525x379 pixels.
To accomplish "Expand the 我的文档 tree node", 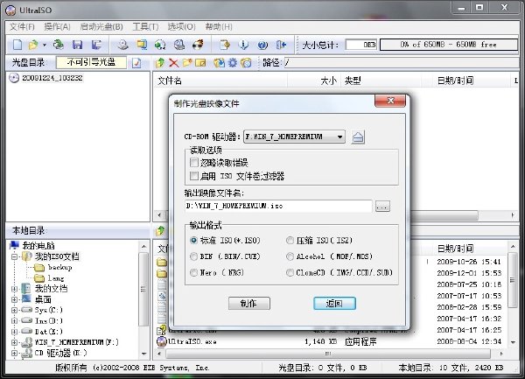I will [x=14, y=289].
